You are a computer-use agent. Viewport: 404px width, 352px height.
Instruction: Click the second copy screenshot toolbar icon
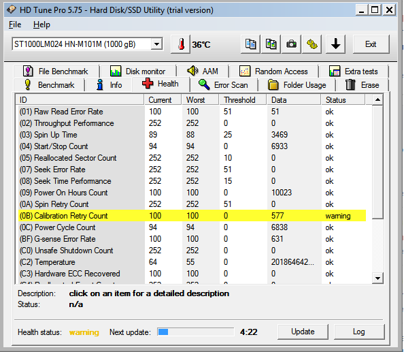tap(271, 44)
